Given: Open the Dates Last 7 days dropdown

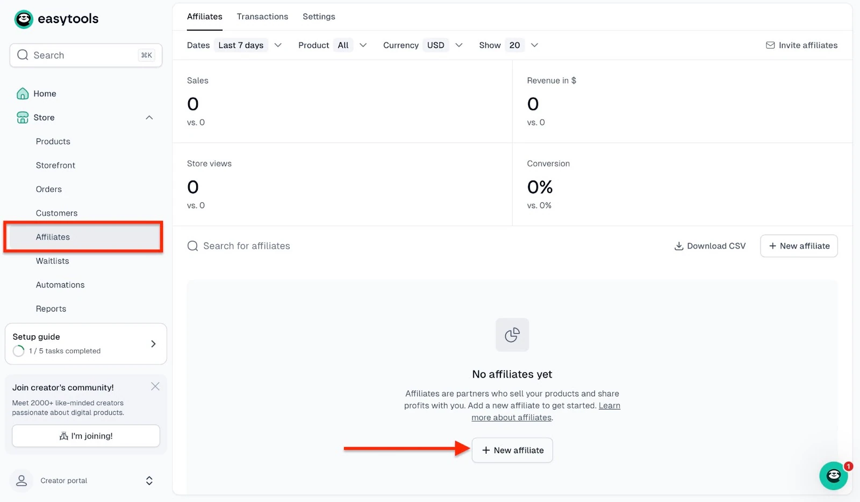Looking at the screenshot, I should pos(234,45).
